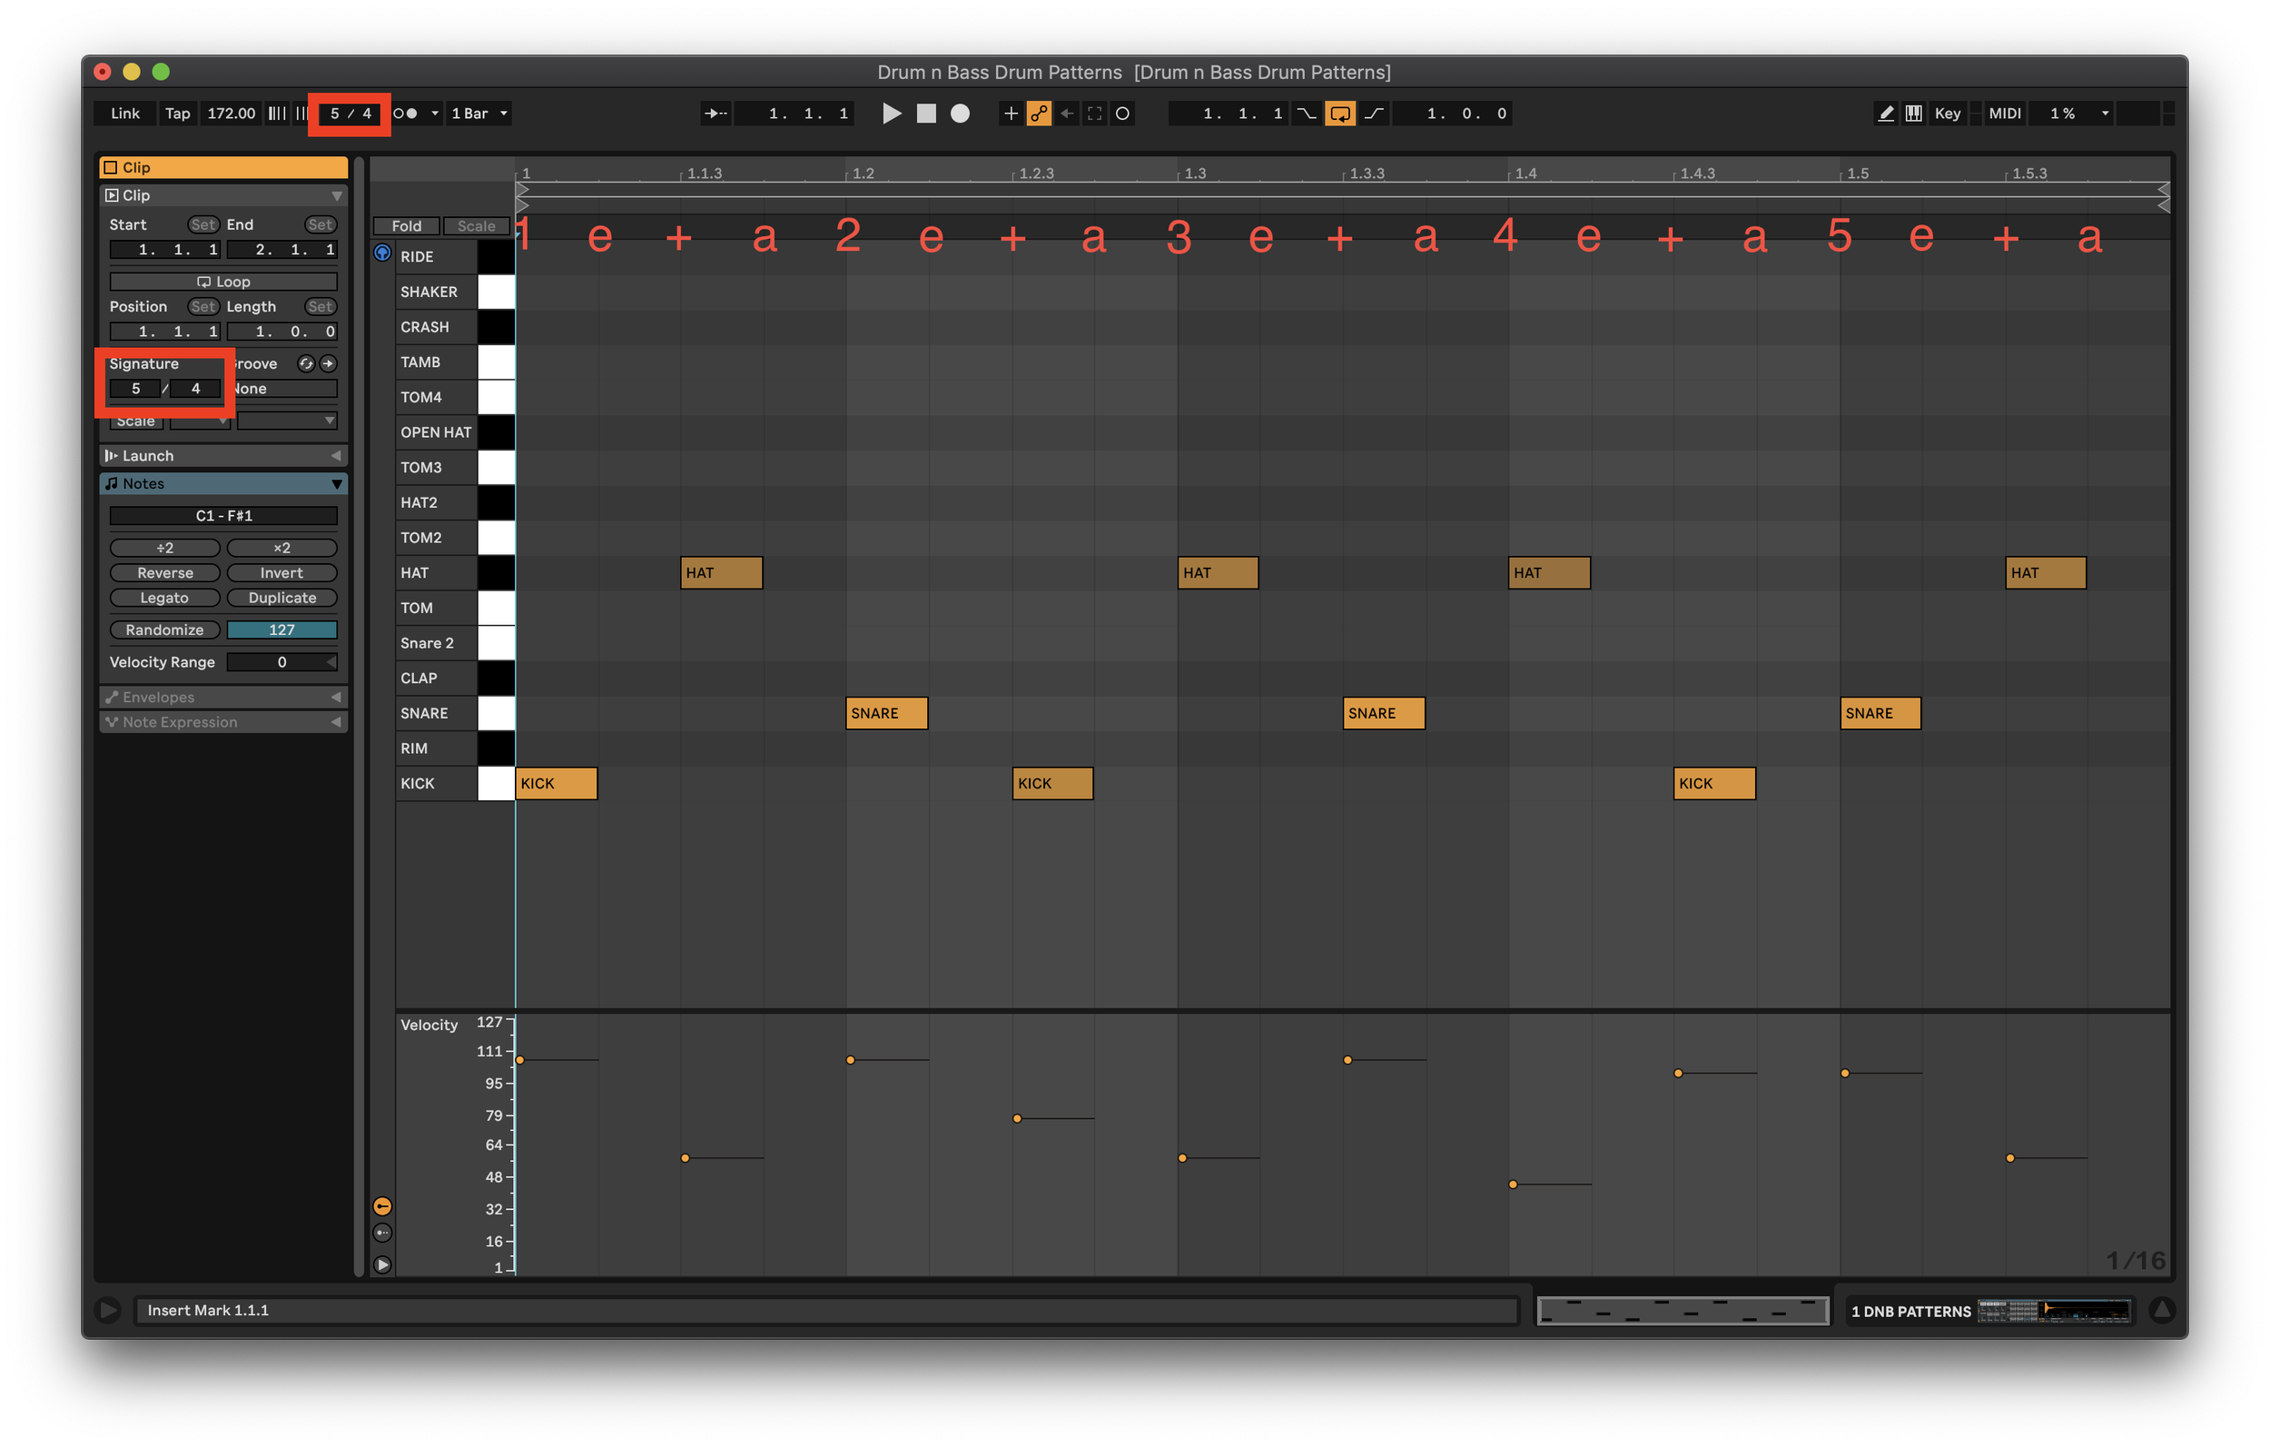This screenshot has height=1447, width=2270.
Task: Click the Follow playback arrow icon
Action: click(716, 114)
